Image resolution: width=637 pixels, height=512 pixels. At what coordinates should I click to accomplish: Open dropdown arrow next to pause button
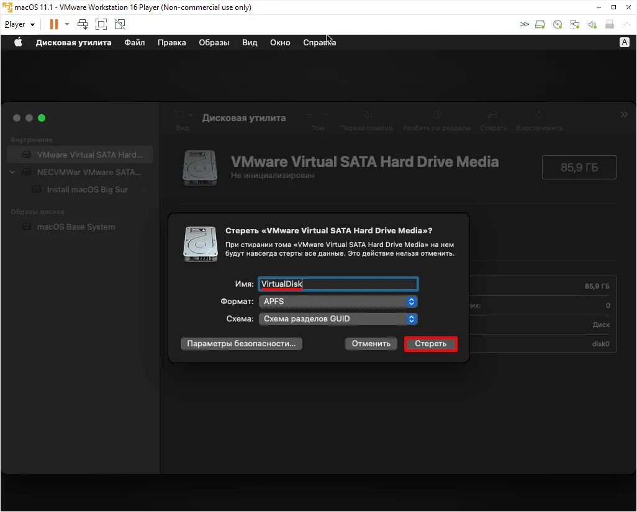pyautogui.click(x=67, y=24)
